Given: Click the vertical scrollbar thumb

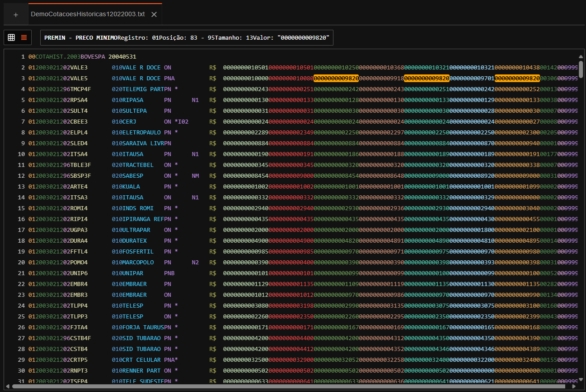Looking at the screenshot, I should click(x=581, y=69).
